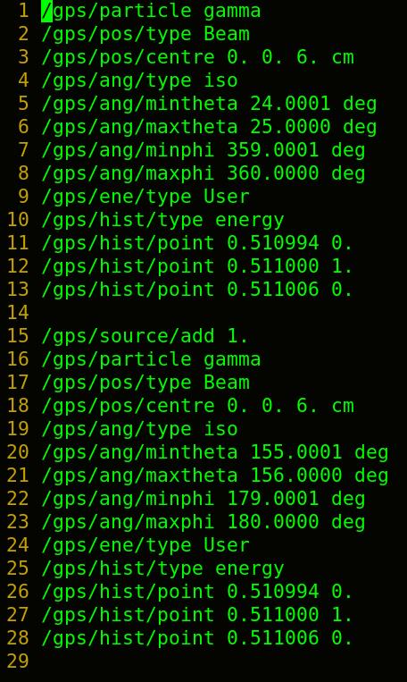The image size is (407, 682).
Task: Click line number 29 at the bottom
Action: pos(18,661)
